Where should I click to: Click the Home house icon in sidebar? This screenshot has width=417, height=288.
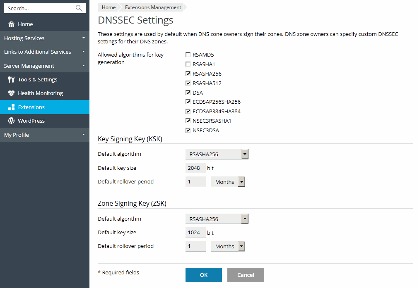point(11,24)
